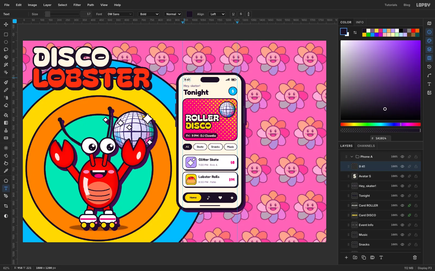Select the Pen tool
The height and width of the screenshot is (271, 435).
6,196
